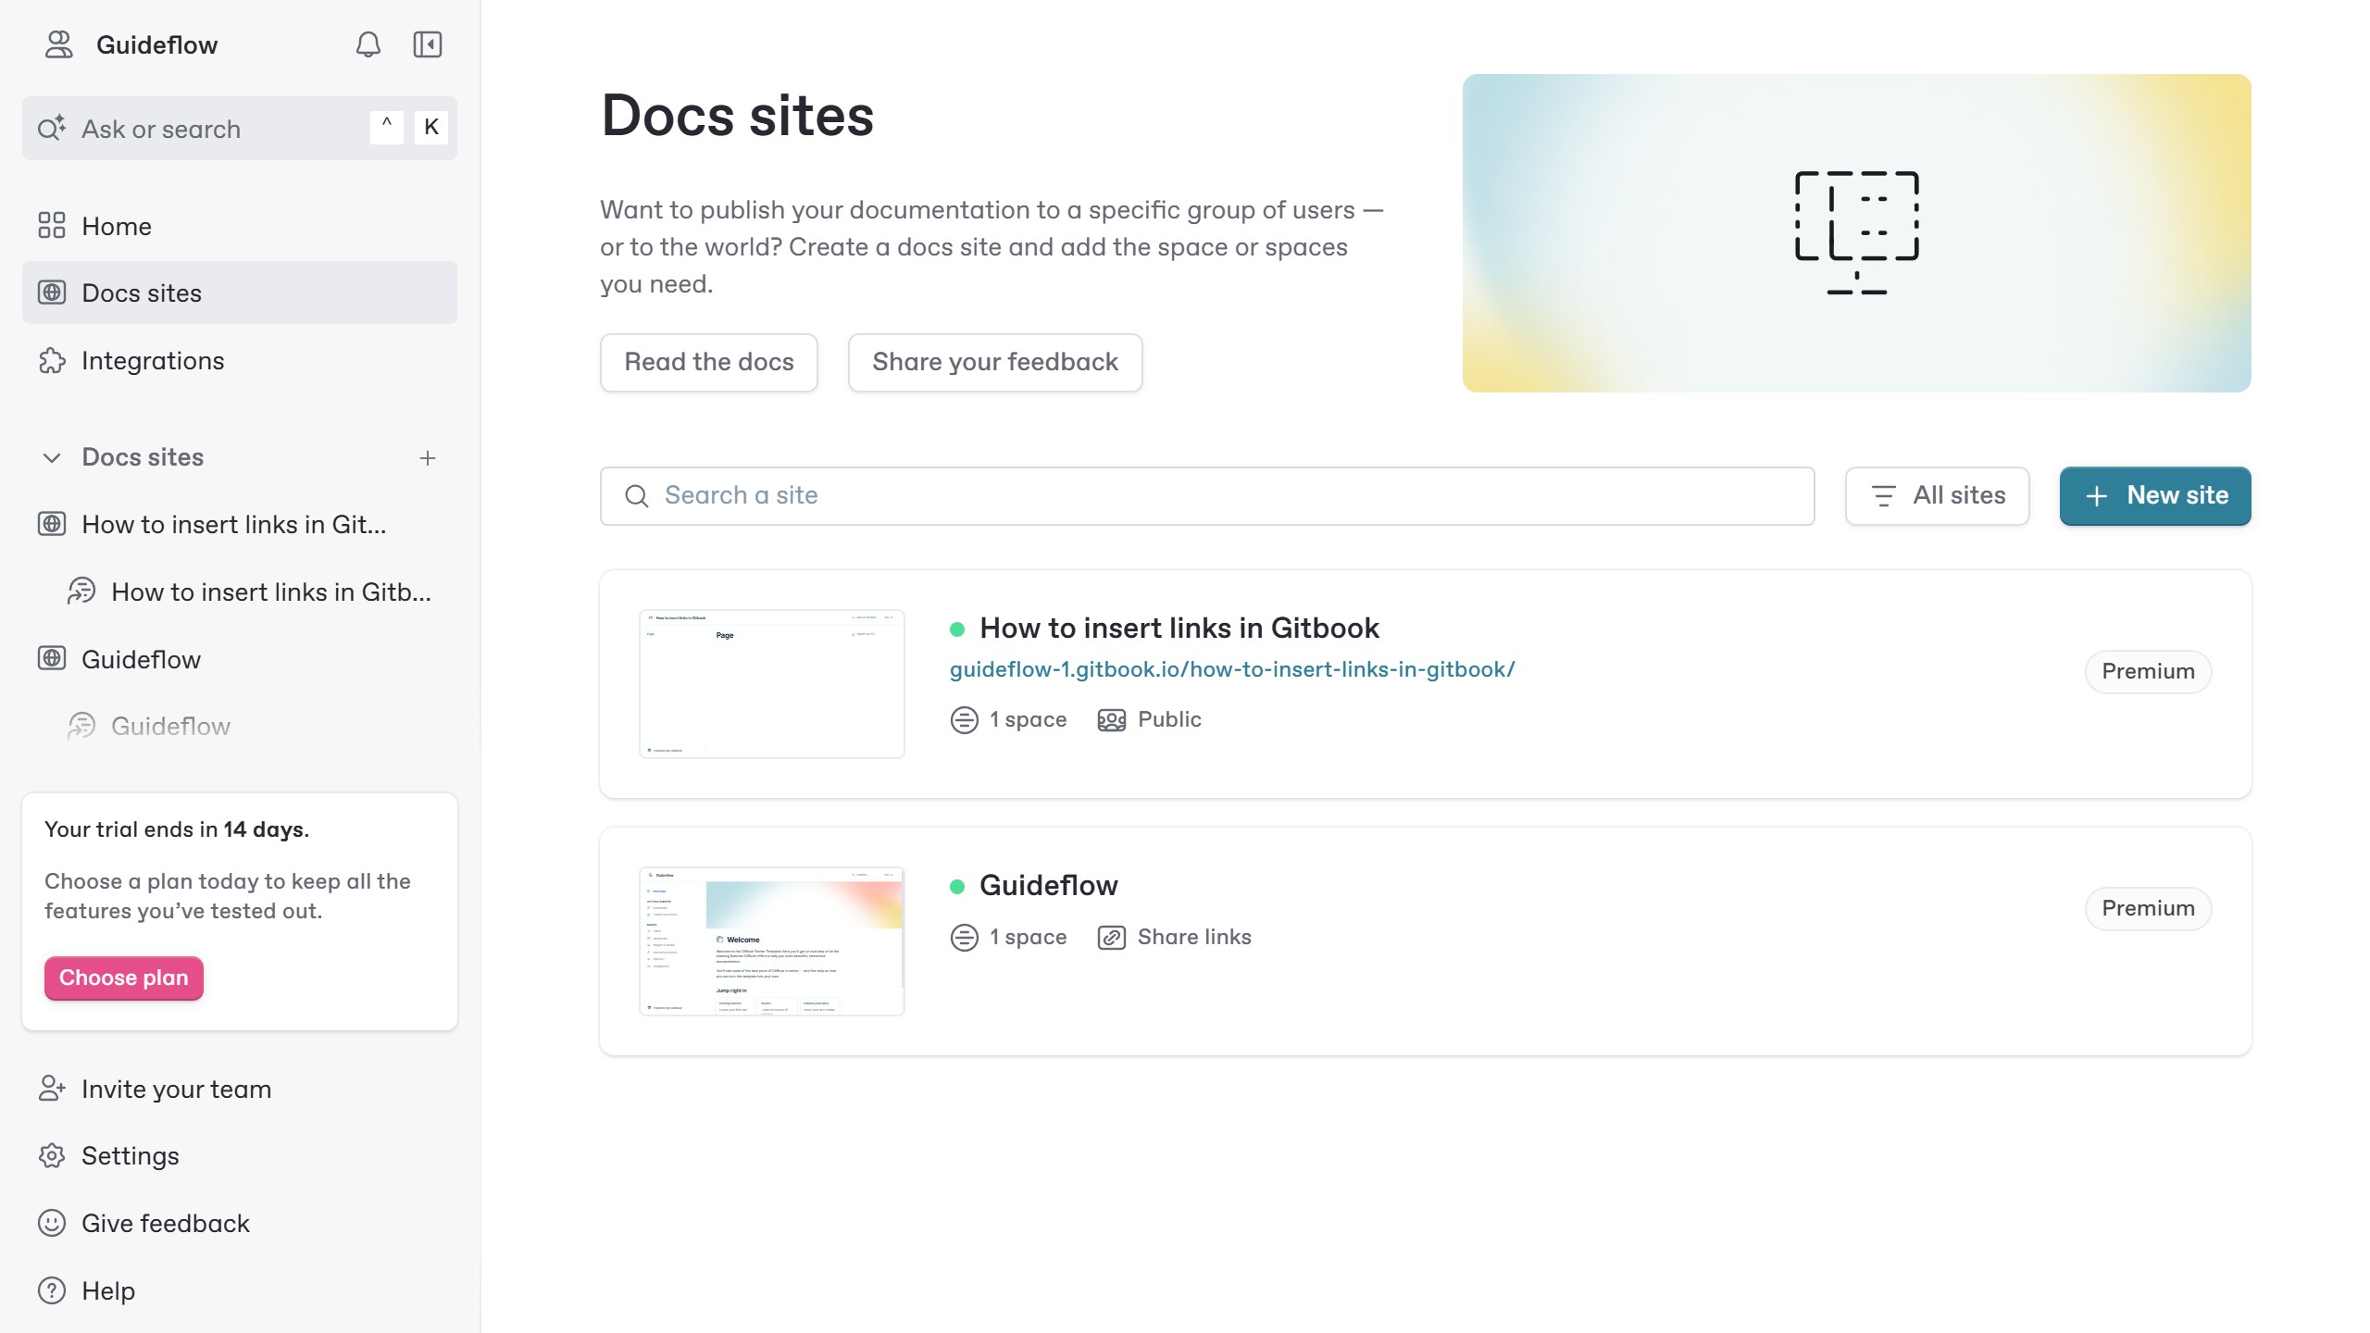Select Docs sites navigation item

pyautogui.click(x=240, y=293)
